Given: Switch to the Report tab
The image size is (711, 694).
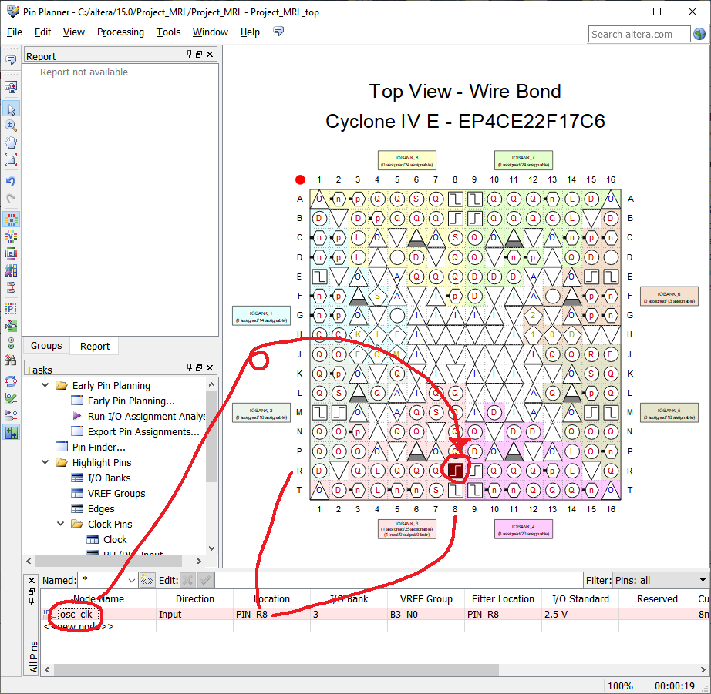Looking at the screenshot, I should (x=95, y=346).
